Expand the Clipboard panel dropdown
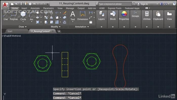177x100 pixels. (x=158, y=27)
